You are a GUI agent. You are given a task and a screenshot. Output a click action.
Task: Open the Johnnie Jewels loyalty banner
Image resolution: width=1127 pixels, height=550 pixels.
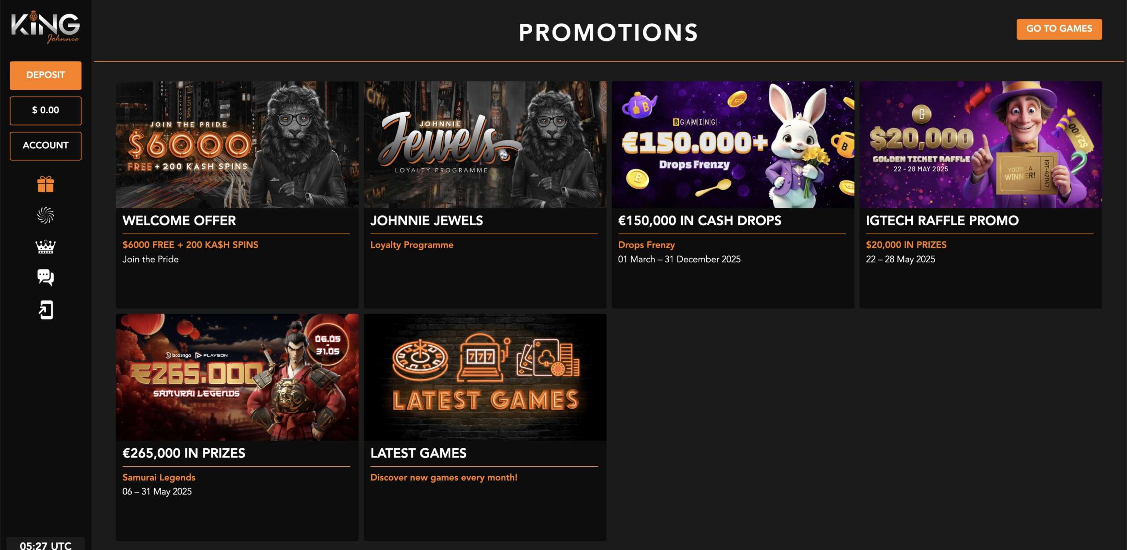click(485, 144)
